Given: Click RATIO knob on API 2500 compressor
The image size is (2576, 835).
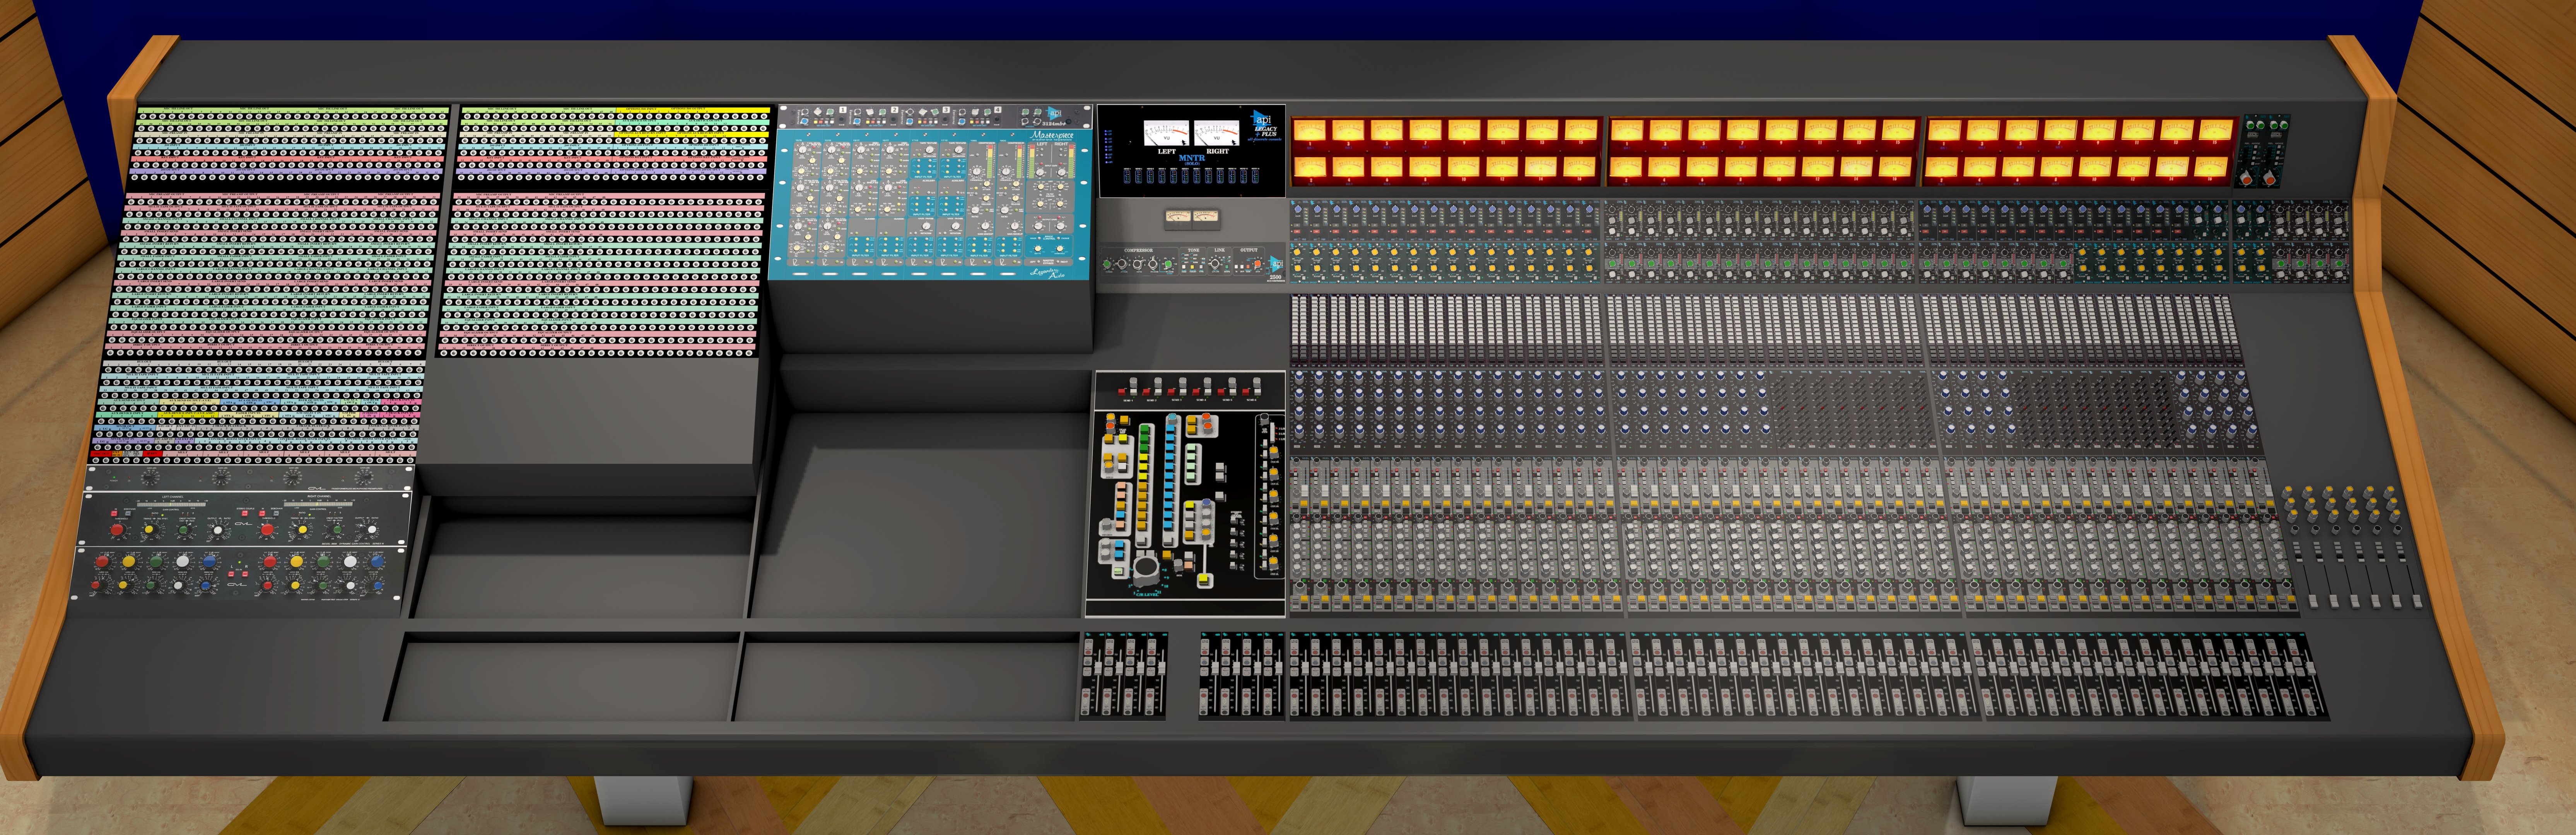Looking at the screenshot, I should [1138, 264].
